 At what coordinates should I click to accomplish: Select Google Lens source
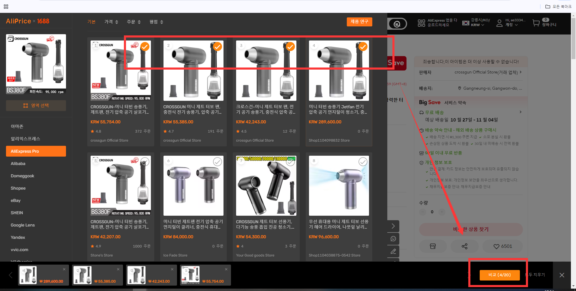(x=23, y=225)
